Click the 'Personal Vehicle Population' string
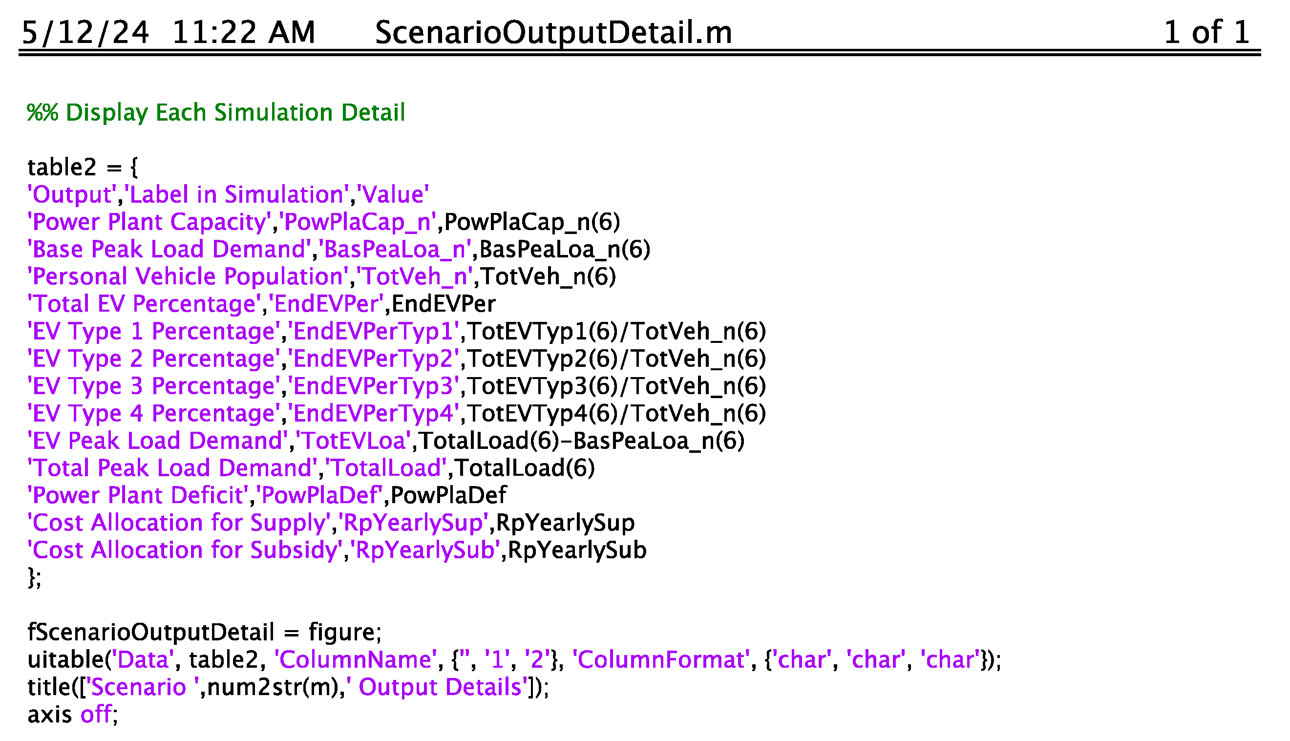The image size is (1290, 741). coord(188,277)
